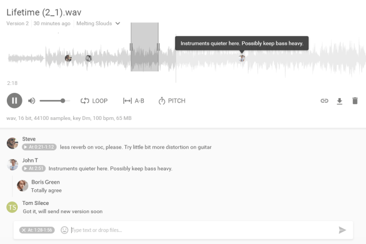Select Steve's avatar marker on waveform

pos(68,58)
